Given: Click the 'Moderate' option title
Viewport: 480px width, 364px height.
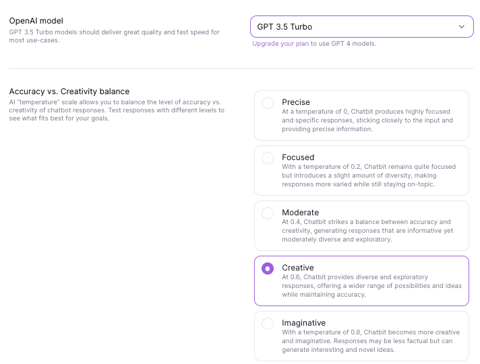Looking at the screenshot, I should click(x=300, y=213).
